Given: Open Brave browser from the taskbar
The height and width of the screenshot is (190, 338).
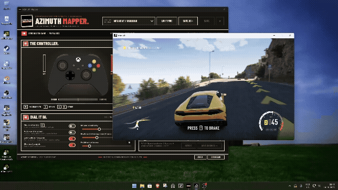Looking at the screenshot, I should pyautogui.click(x=157, y=186).
